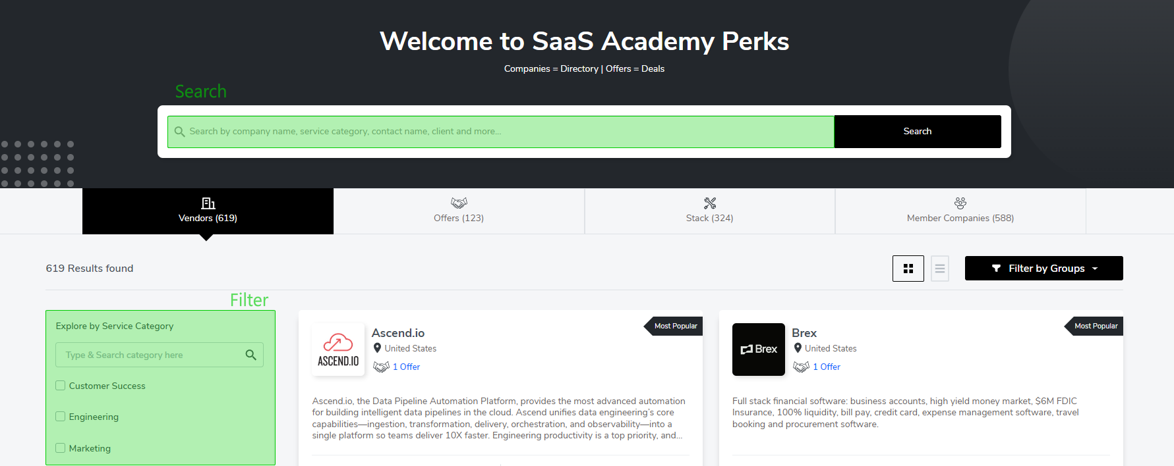Check the Marketing category

point(61,448)
